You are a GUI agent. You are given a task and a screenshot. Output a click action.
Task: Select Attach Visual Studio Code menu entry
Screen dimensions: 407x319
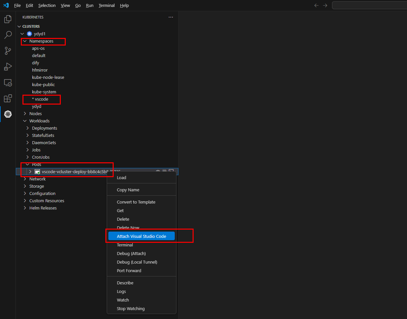pos(141,236)
